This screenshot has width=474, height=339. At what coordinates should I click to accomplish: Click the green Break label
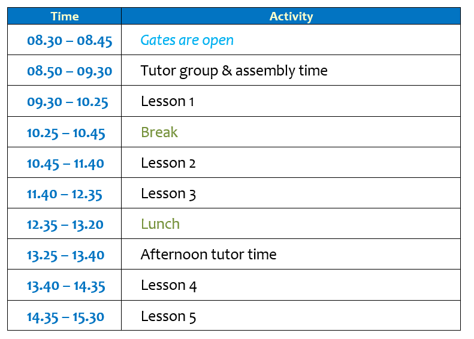(159, 132)
